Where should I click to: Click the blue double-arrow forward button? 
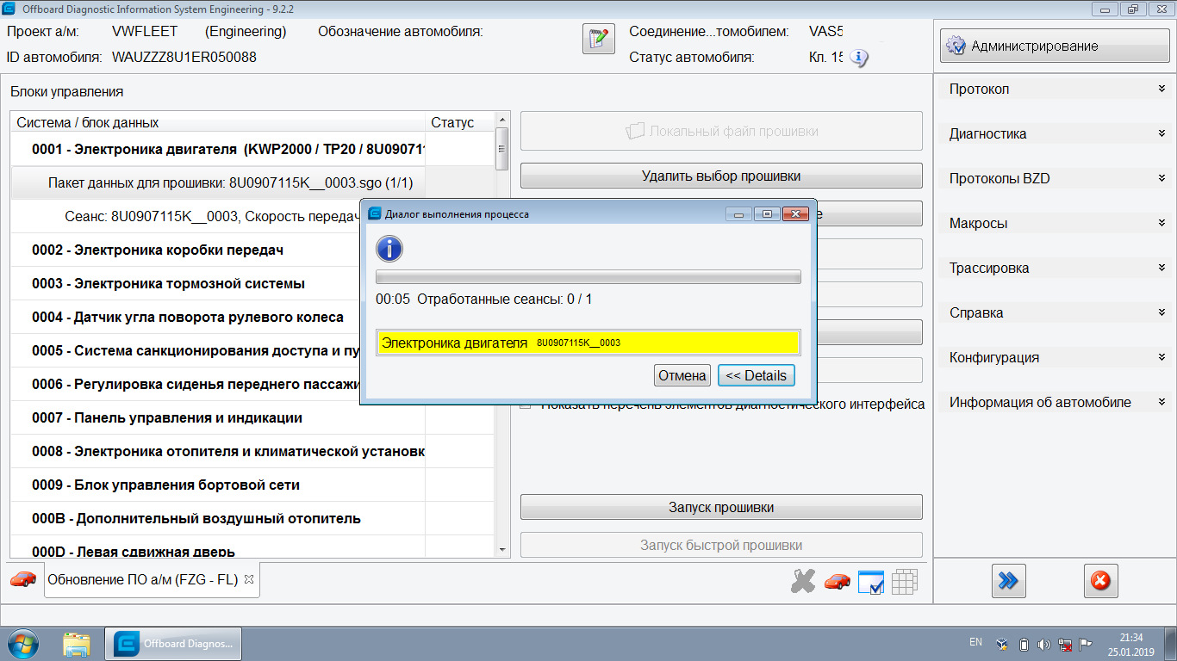click(1008, 581)
